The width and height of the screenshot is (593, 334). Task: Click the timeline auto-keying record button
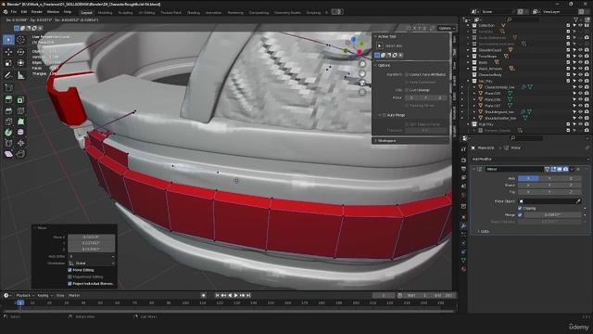[203, 295]
